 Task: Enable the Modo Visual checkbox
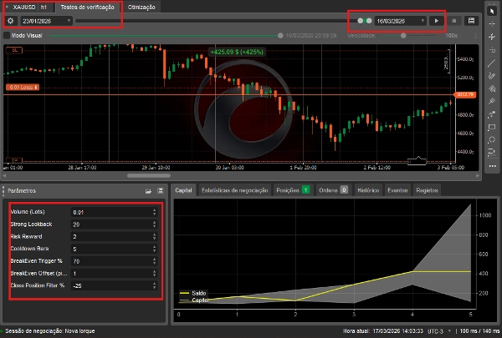tap(8, 36)
